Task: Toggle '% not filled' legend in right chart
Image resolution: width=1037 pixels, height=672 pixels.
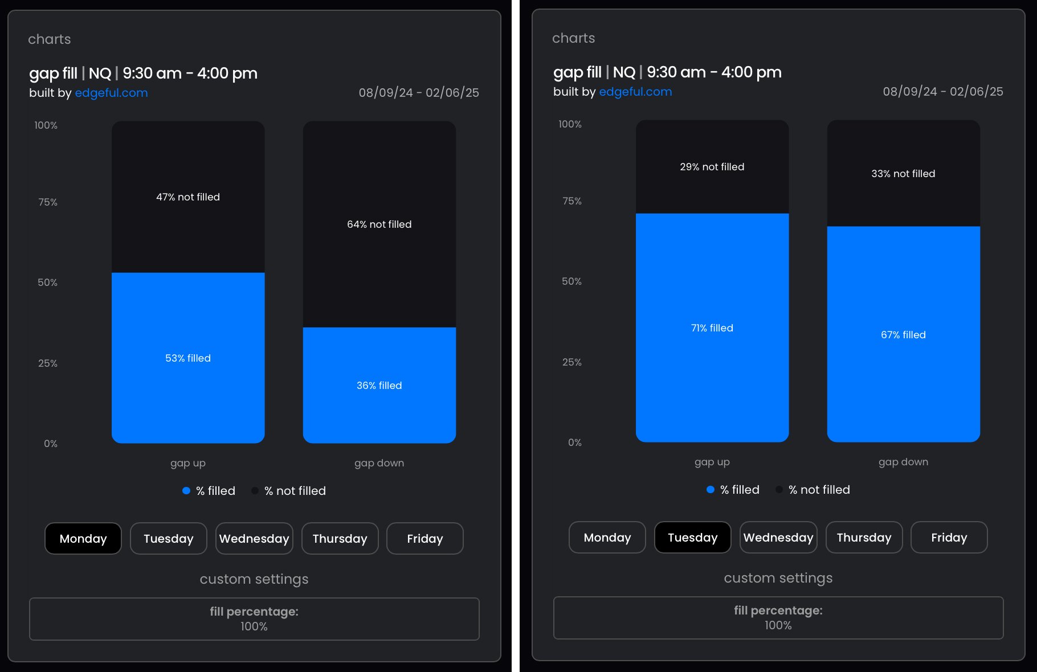Action: (813, 489)
